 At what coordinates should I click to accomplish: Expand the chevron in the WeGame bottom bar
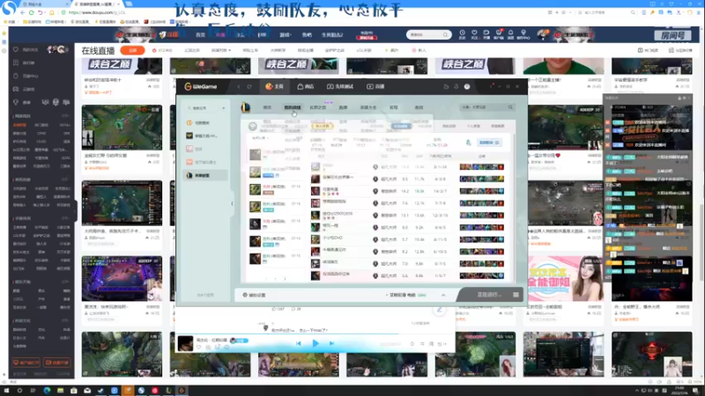coord(443,295)
